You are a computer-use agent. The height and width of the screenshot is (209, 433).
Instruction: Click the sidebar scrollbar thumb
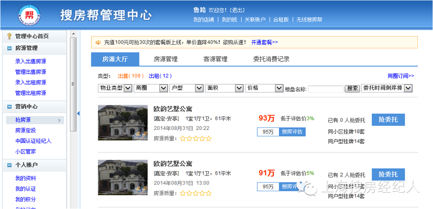click(73, 84)
